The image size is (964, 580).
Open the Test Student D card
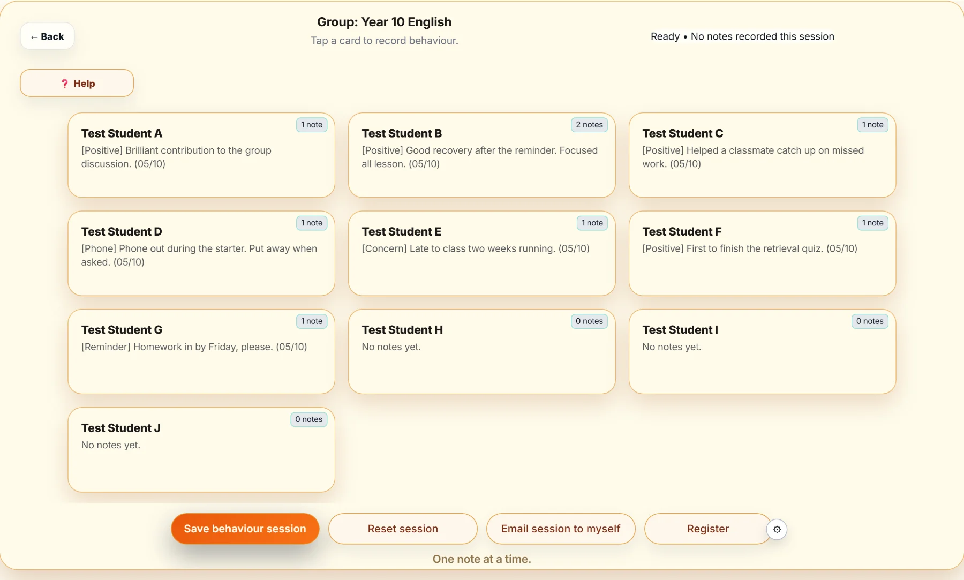[x=201, y=253]
